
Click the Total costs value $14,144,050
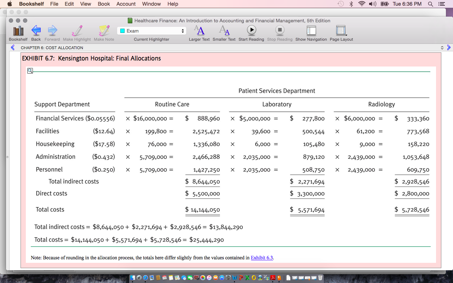click(202, 210)
